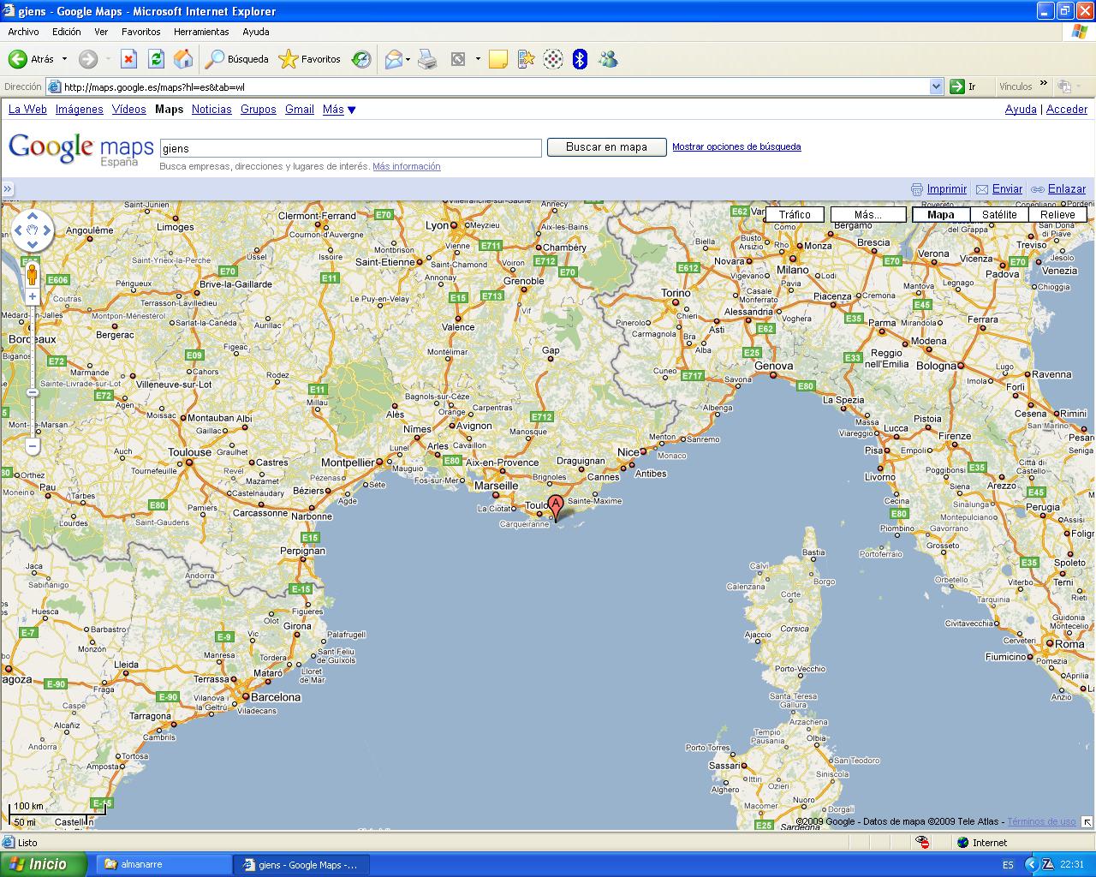Expand the Vínculos toolbar chevron

coord(1043,84)
